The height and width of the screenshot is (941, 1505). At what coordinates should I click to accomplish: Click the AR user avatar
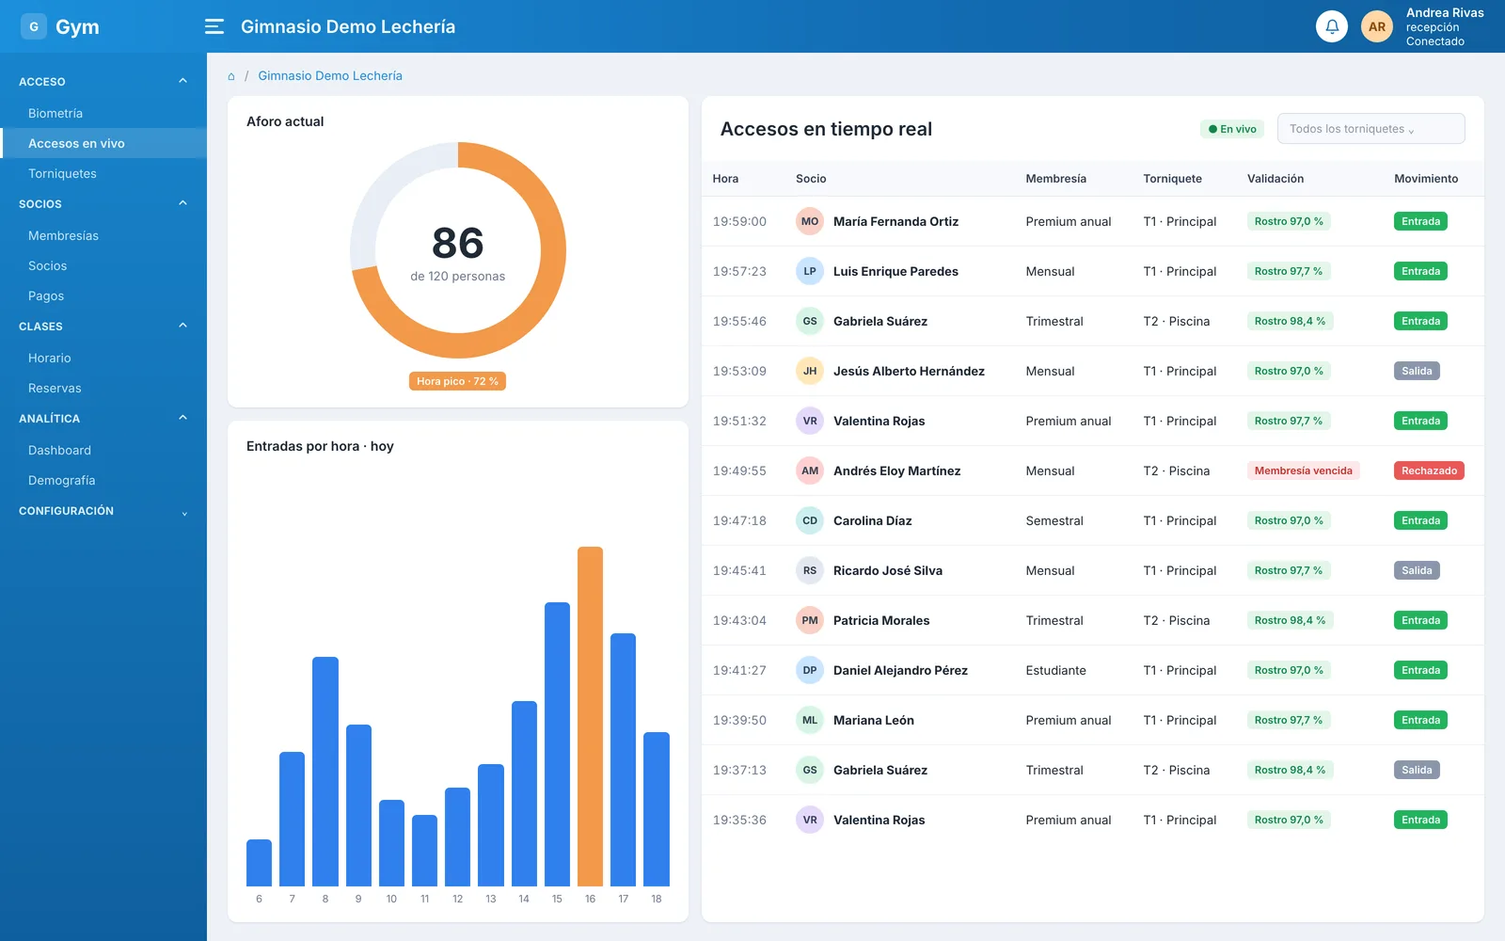[1377, 26]
